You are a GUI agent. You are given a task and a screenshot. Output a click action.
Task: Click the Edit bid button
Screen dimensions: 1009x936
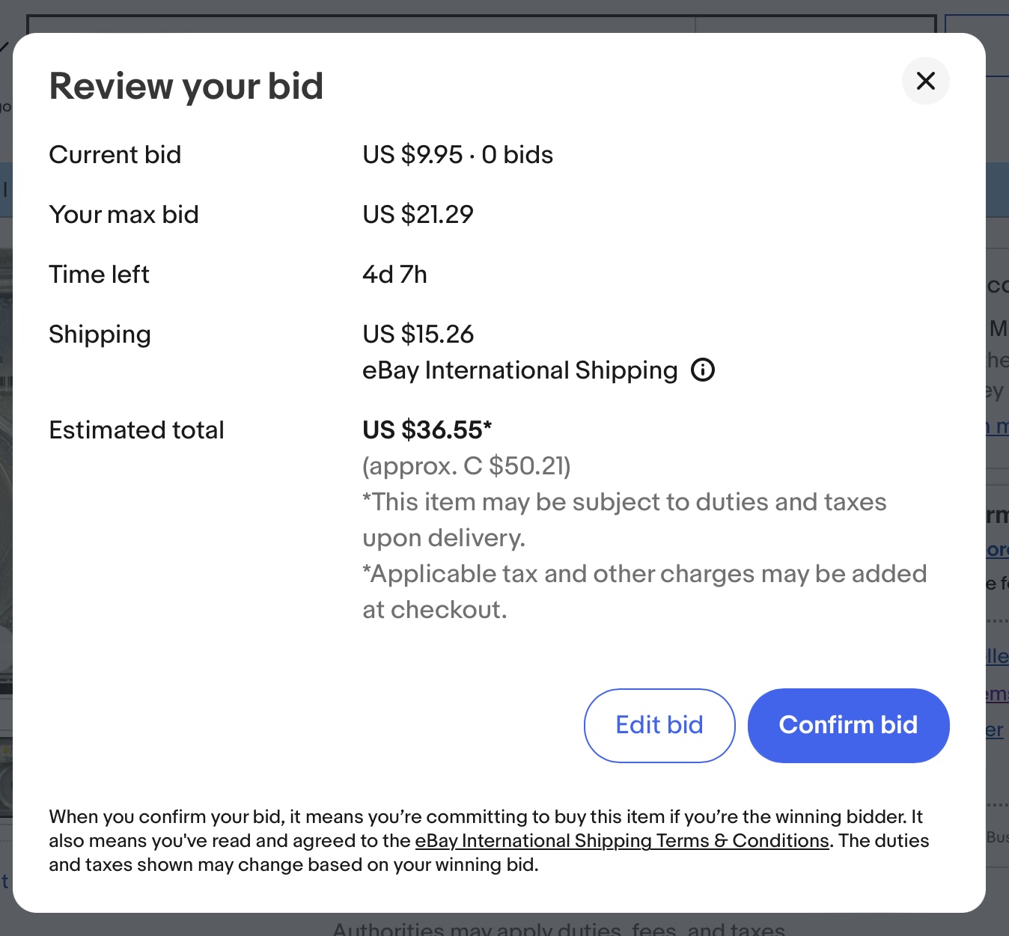pyautogui.click(x=659, y=725)
